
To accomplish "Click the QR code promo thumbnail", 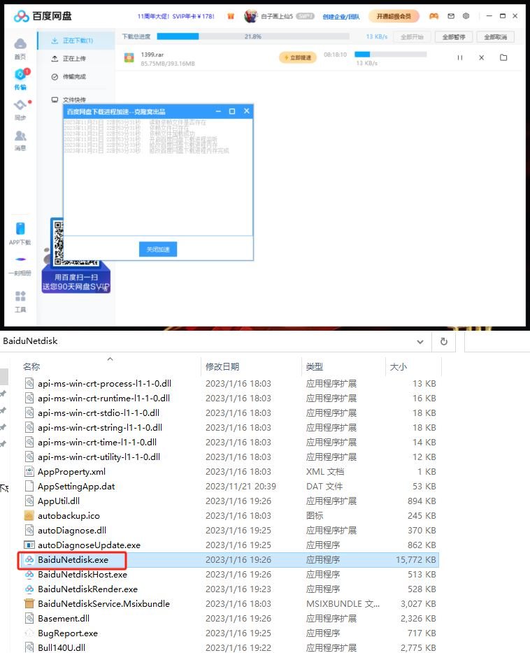I will pyautogui.click(x=76, y=255).
